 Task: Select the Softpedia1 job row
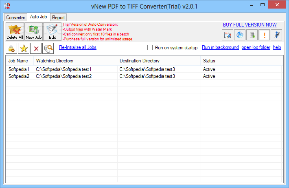(x=144, y=69)
